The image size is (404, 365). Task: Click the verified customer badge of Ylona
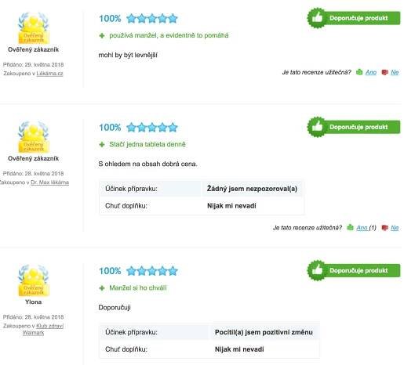point(34,280)
